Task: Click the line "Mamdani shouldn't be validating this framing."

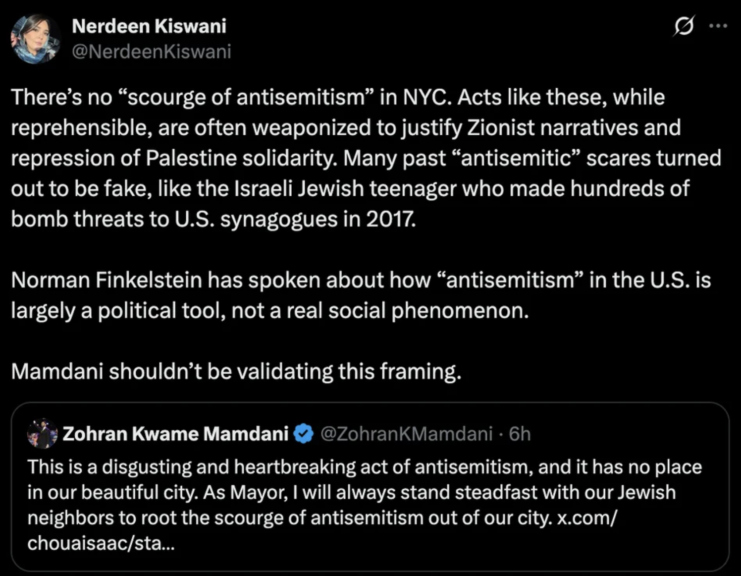Action: [x=236, y=371]
